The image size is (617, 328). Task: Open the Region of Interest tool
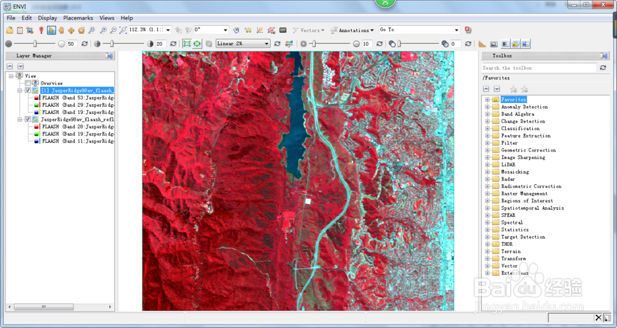click(271, 30)
